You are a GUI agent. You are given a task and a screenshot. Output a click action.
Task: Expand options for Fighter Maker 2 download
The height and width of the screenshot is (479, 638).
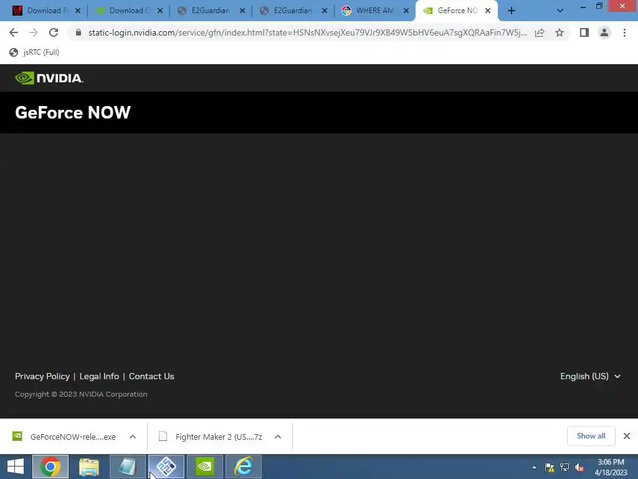(x=278, y=437)
